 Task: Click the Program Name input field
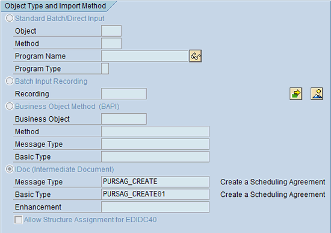click(144, 56)
